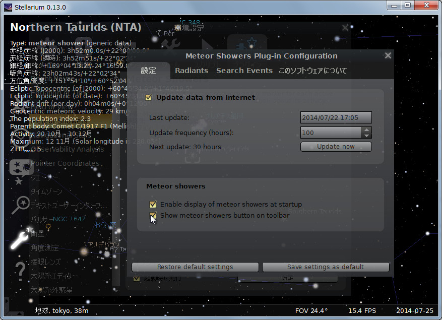Toggle the vertical toolbar pin arrow at window corner
442x320 pixels.
(7, 301)
